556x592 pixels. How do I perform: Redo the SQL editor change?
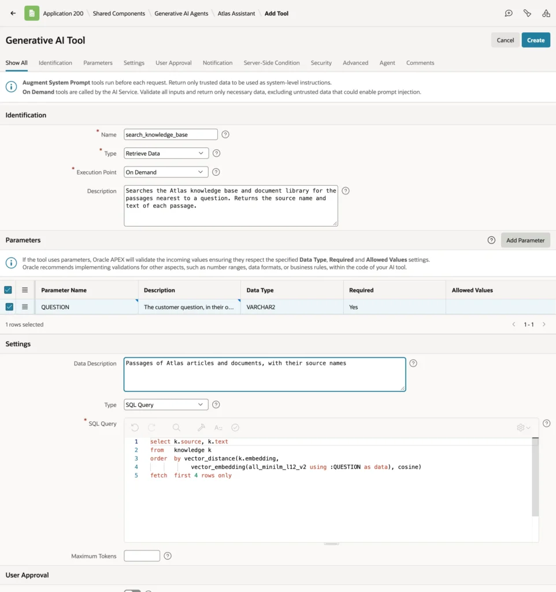(x=152, y=427)
